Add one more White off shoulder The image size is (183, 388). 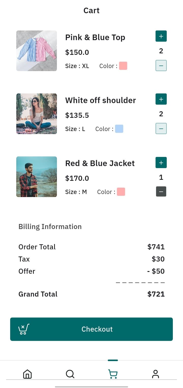click(161, 99)
